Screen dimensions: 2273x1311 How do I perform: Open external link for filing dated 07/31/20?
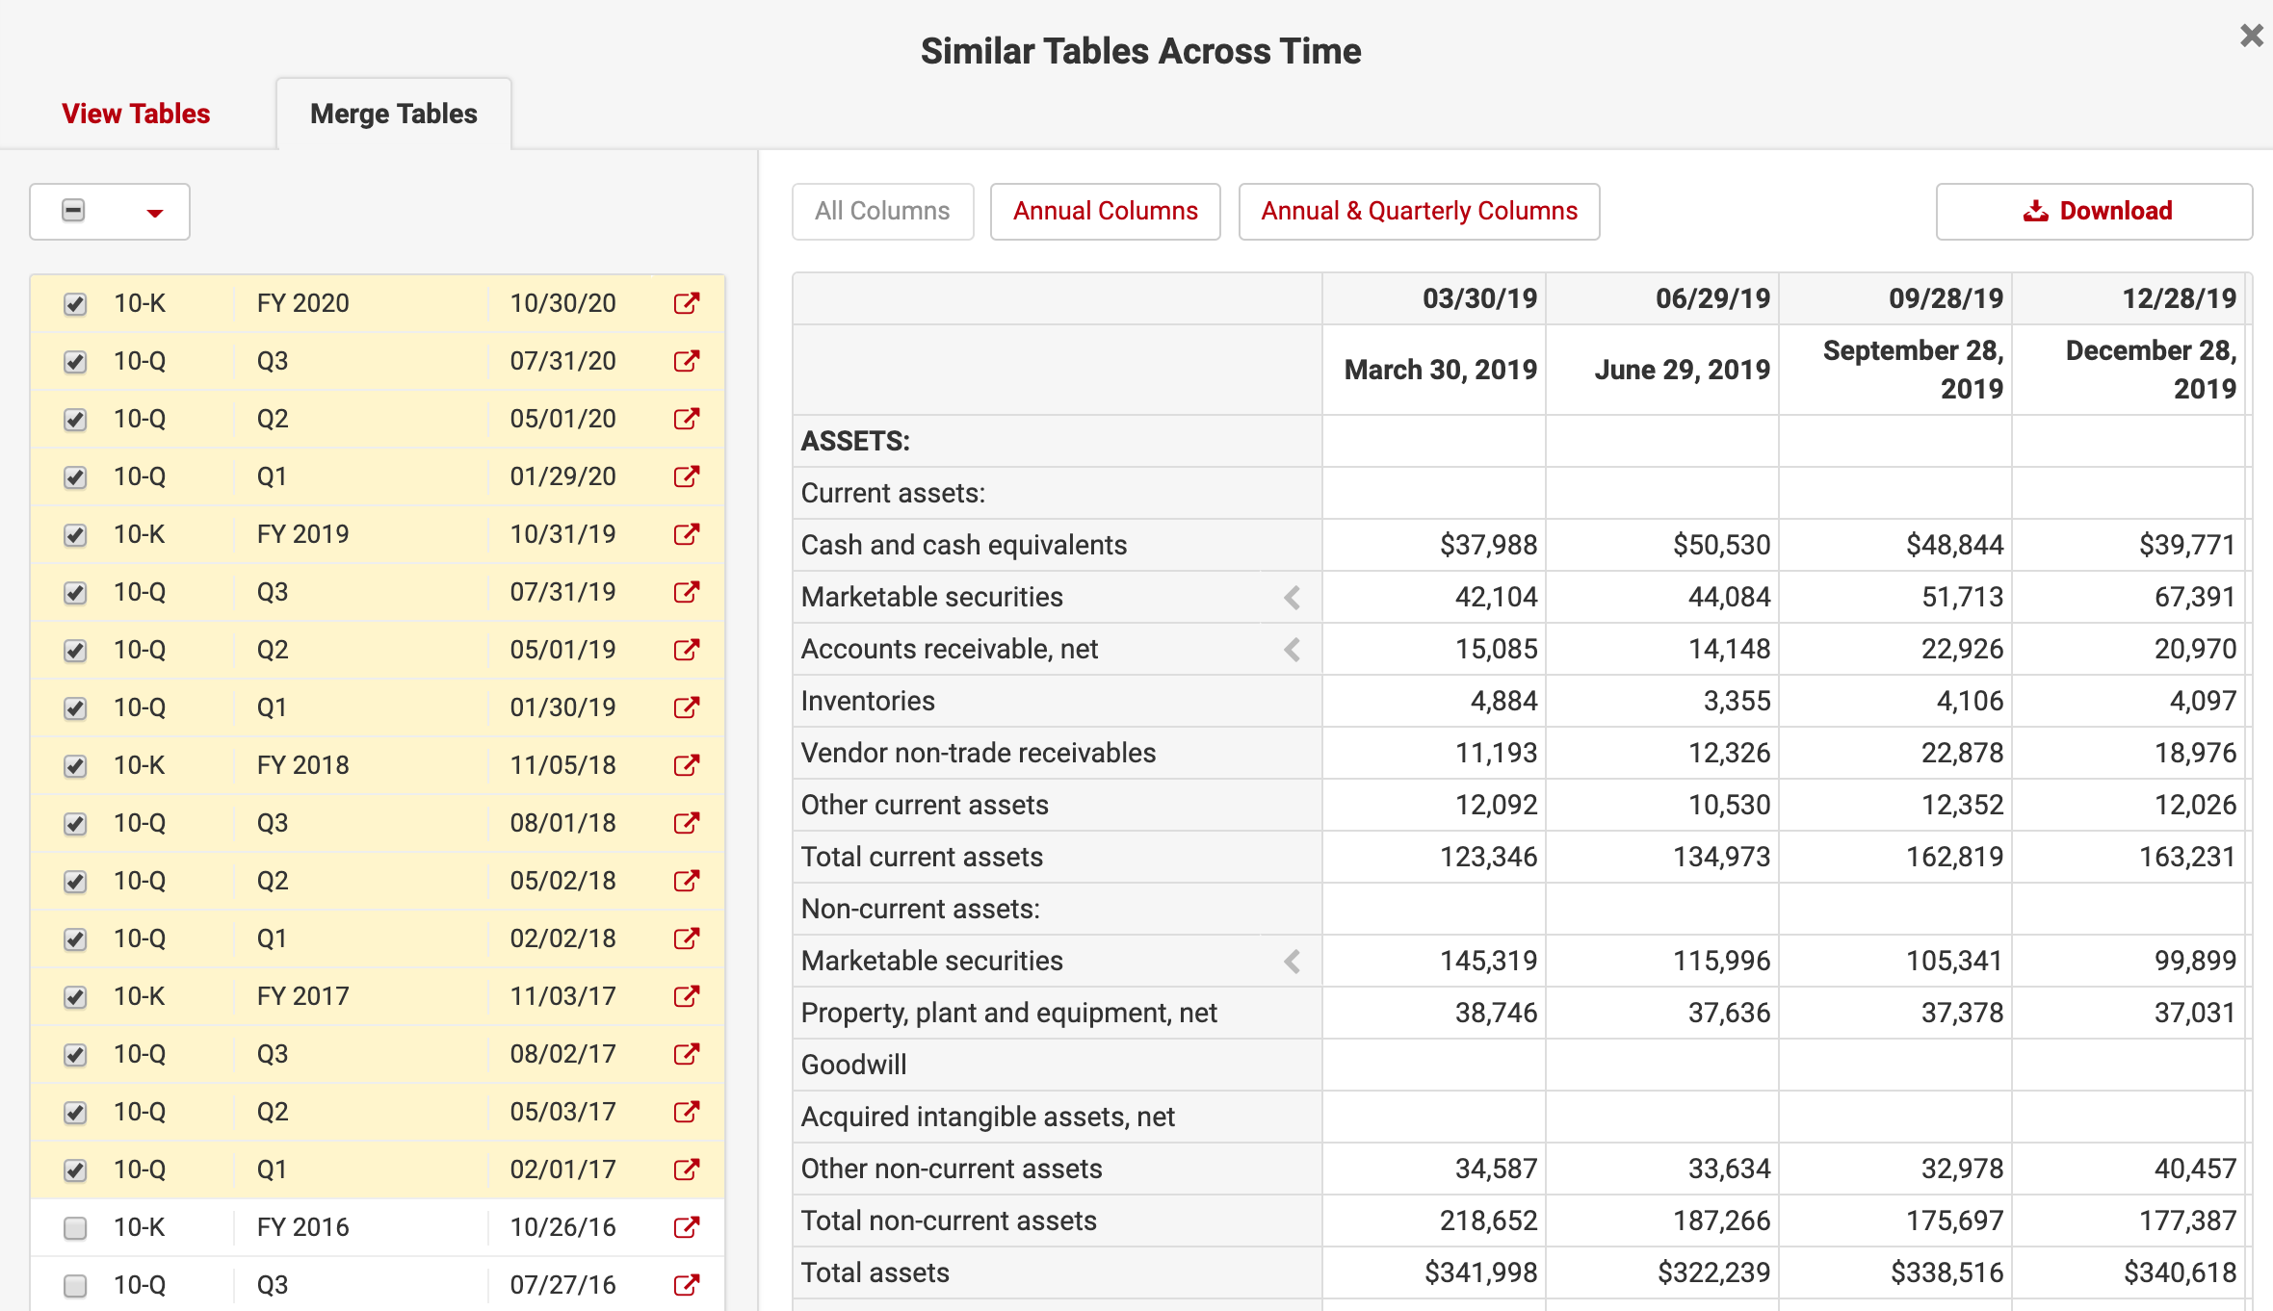point(686,361)
